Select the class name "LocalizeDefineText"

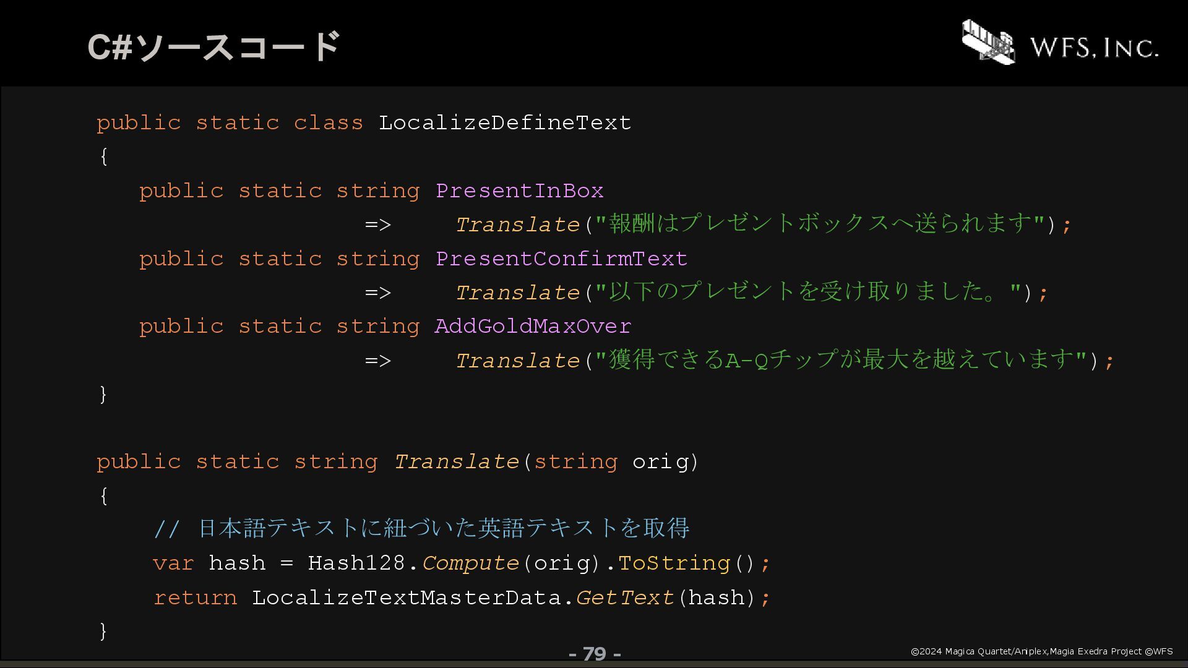pyautogui.click(x=505, y=122)
